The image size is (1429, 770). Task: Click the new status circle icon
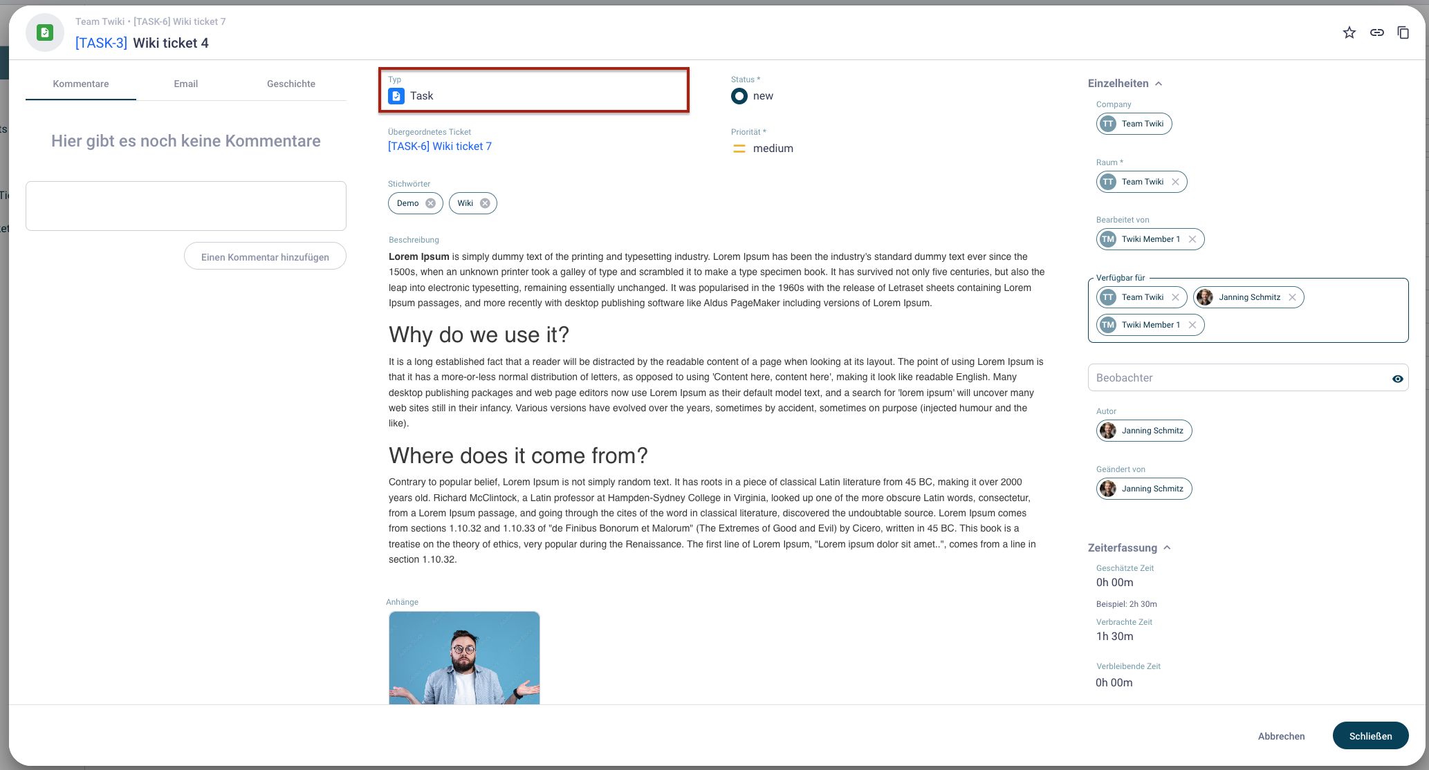[x=739, y=96]
